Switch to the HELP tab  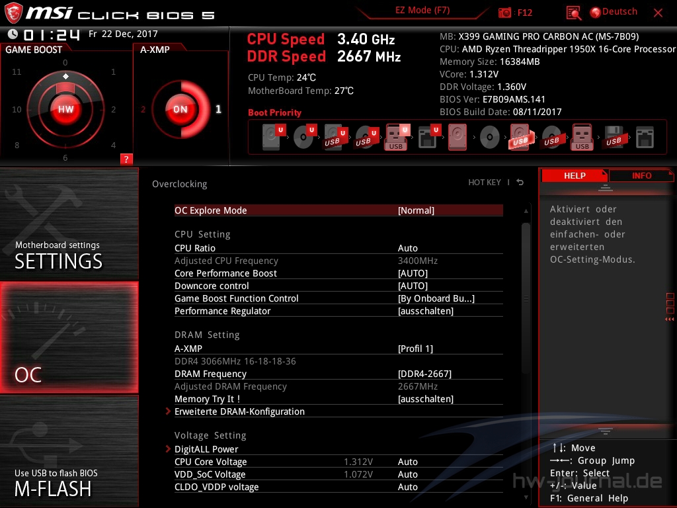[575, 176]
